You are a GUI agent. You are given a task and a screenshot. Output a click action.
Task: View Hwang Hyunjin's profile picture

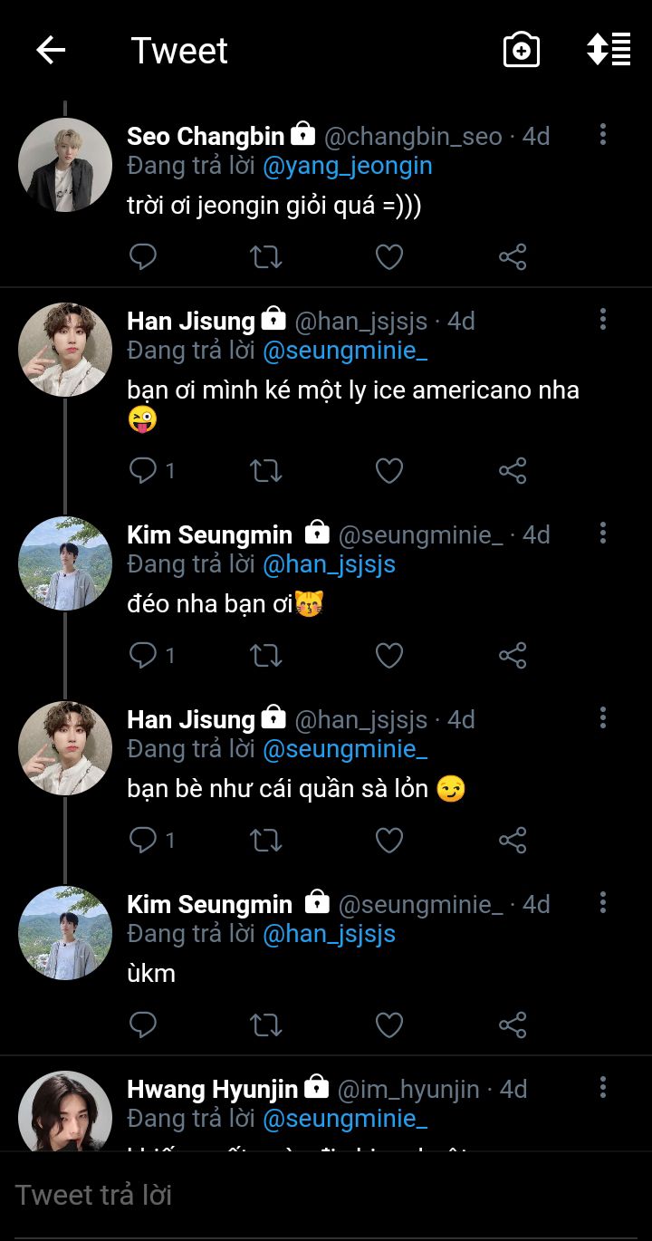[65, 1114]
